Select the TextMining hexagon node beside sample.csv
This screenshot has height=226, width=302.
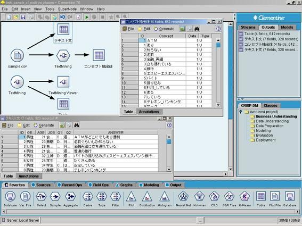point(63,55)
